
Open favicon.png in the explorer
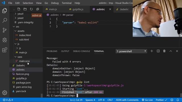coord(22,74)
